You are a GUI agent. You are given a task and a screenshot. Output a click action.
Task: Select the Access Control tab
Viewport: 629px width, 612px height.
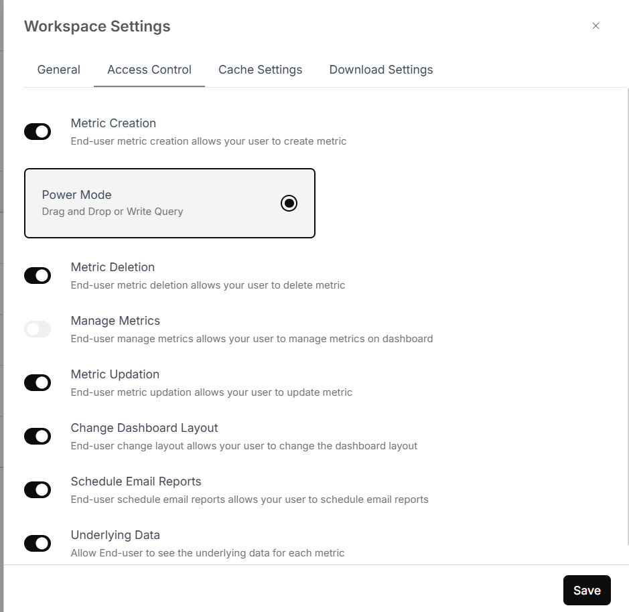pos(149,70)
